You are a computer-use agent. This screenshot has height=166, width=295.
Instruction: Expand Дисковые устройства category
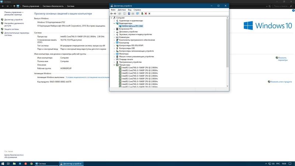114,32
